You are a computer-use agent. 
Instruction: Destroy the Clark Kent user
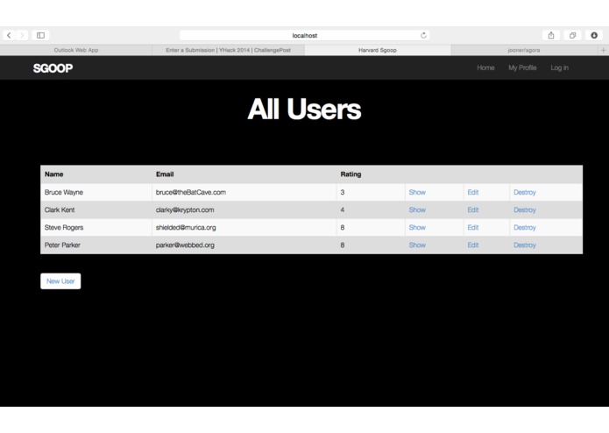525,209
